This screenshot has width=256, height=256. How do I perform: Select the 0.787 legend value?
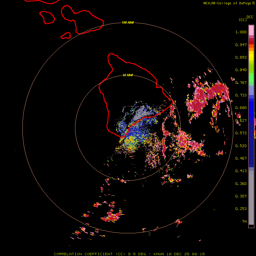pyautogui.click(x=241, y=82)
